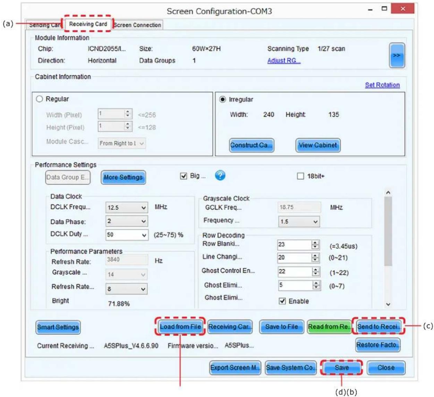Image resolution: width=434 pixels, height=397 pixels.
Task: Click the Save button
Action: pyautogui.click(x=342, y=367)
